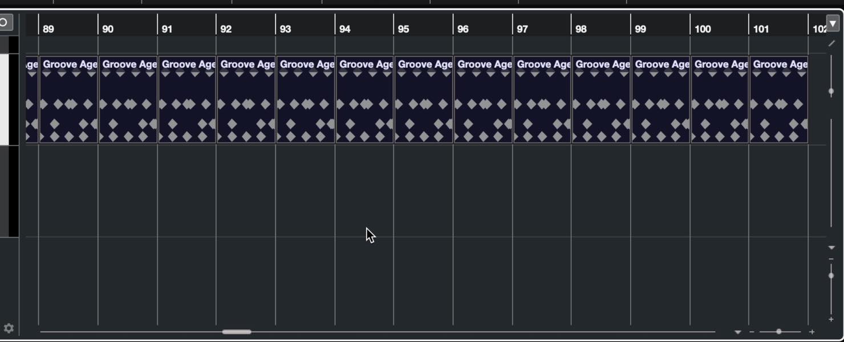Select the Groove Age part at bar 93
The height and width of the screenshot is (342, 844).
[x=305, y=100]
